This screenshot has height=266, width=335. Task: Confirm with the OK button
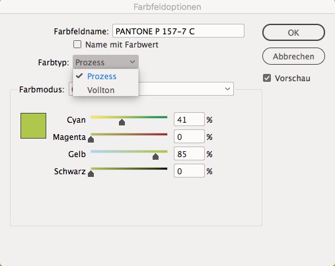(293, 32)
